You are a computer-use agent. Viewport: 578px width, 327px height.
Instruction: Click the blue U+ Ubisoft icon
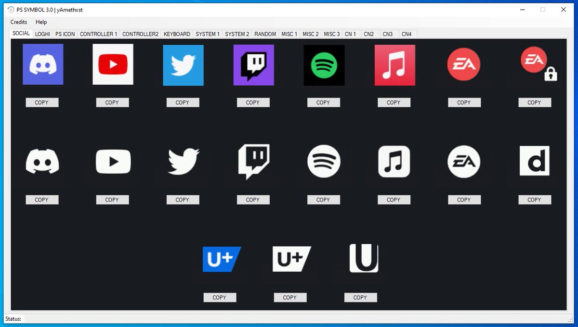[222, 259]
